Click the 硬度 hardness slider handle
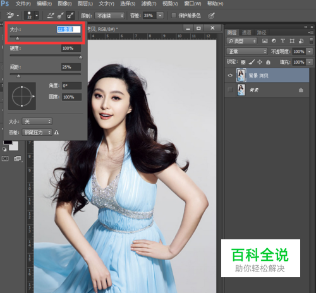Image resolution: width=316 pixels, height=293 pixels. [x=80, y=57]
